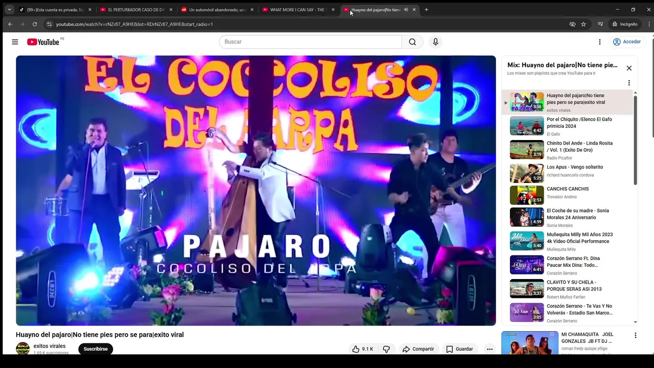This screenshot has height=368, width=654.
Task: View site information icon in address bar
Action: click(49, 24)
